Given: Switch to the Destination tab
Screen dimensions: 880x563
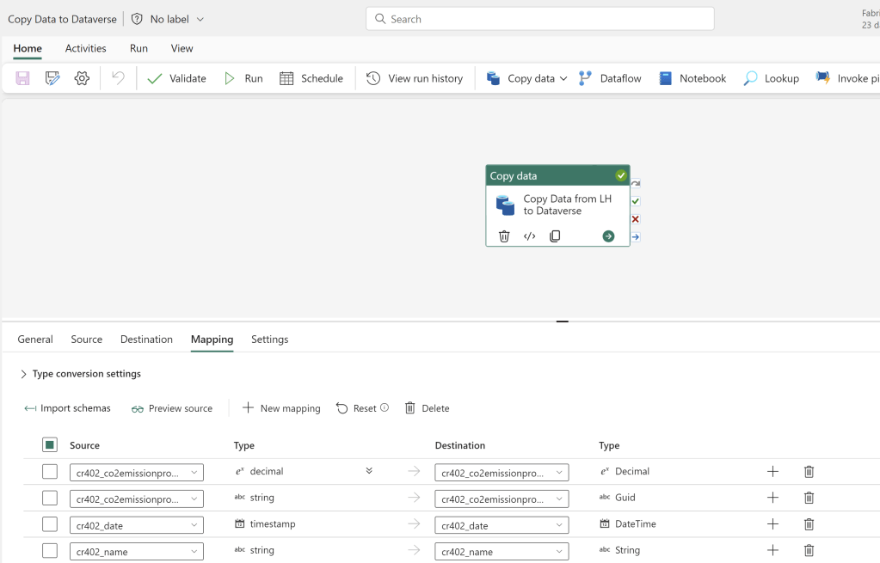Looking at the screenshot, I should point(146,340).
